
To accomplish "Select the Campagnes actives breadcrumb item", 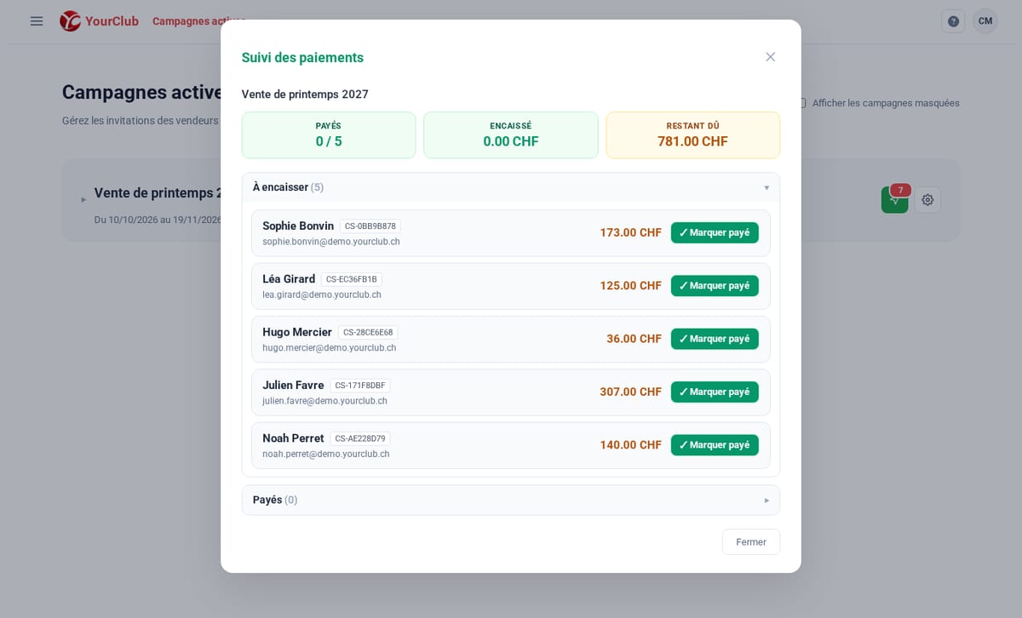I will (199, 21).
